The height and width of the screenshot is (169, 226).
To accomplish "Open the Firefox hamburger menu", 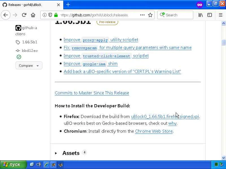I will [221, 15].
